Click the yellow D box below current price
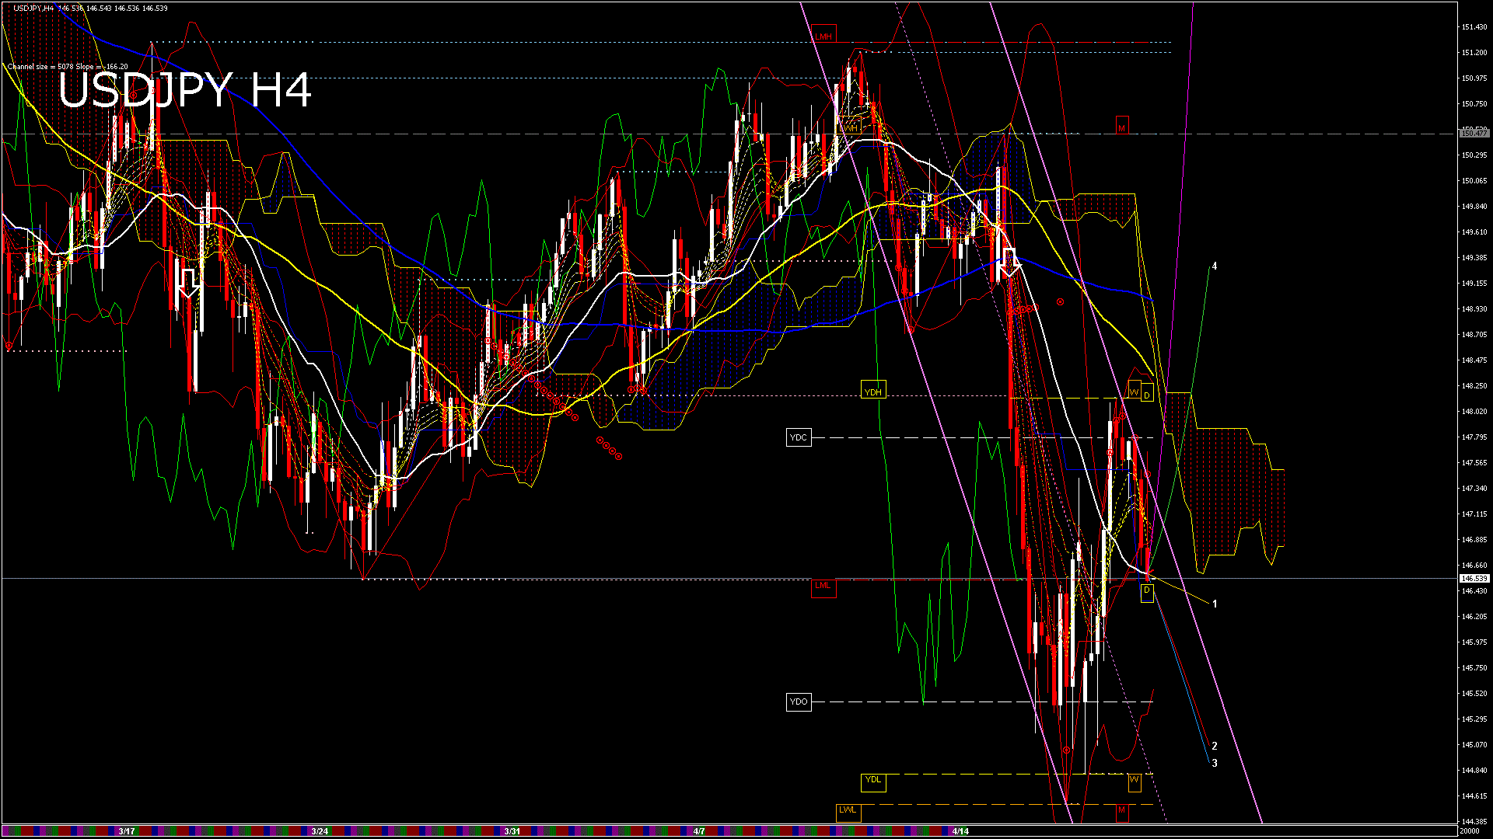1493x839 pixels. (x=1146, y=591)
